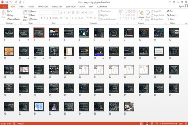Toggle Underline formatting button
188x125 pixels.
(47, 18)
